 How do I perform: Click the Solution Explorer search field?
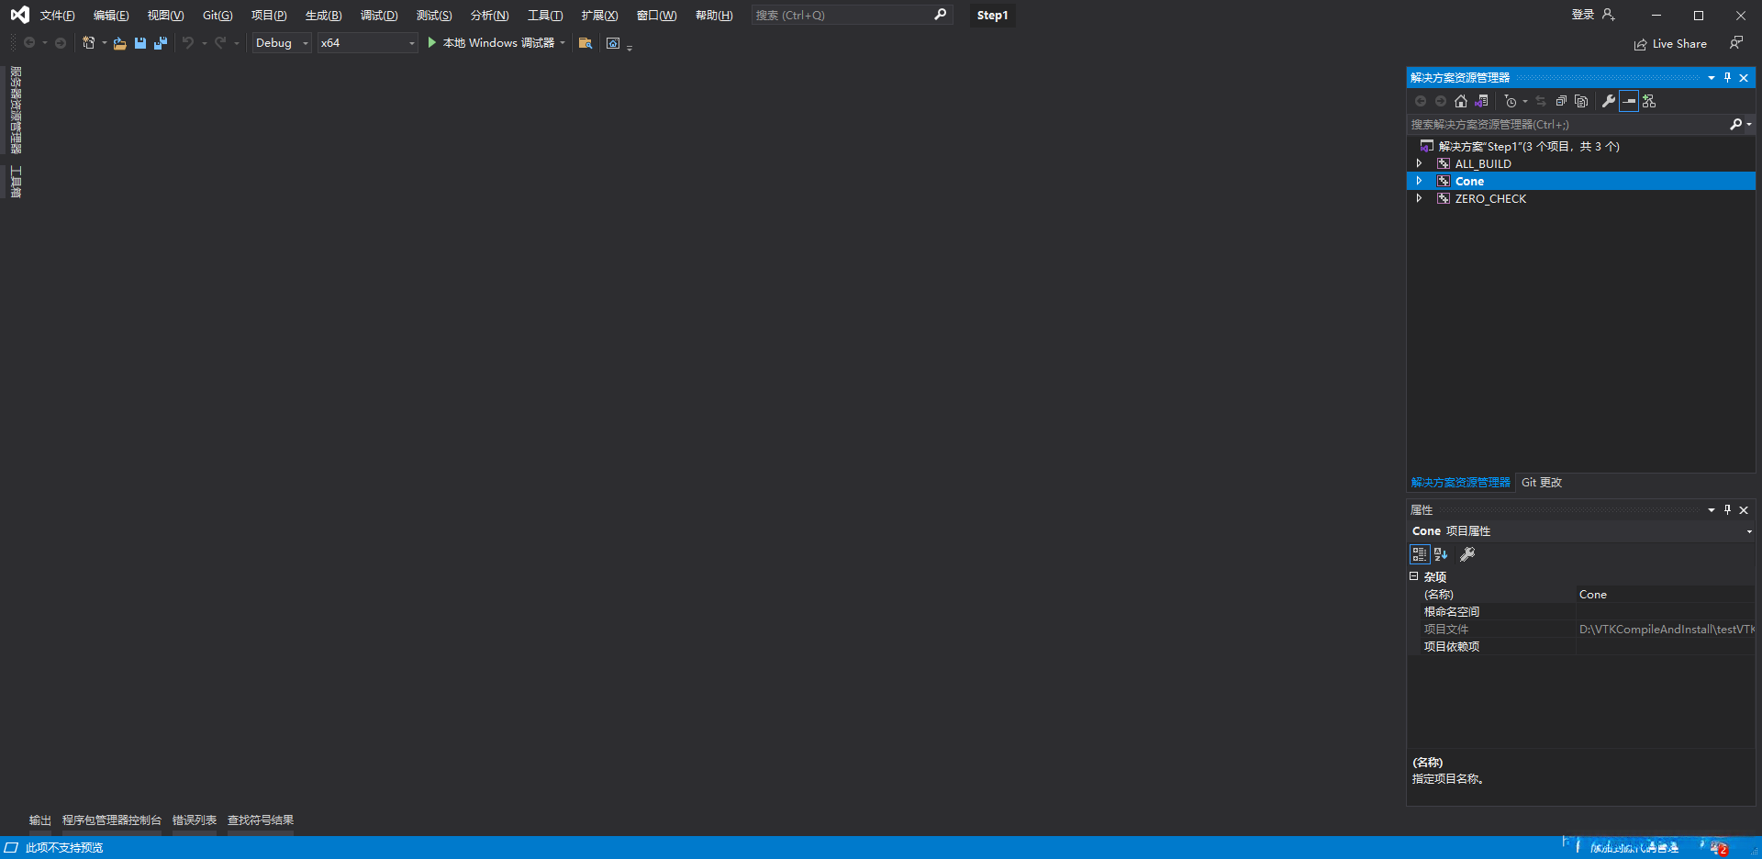tap(1568, 124)
